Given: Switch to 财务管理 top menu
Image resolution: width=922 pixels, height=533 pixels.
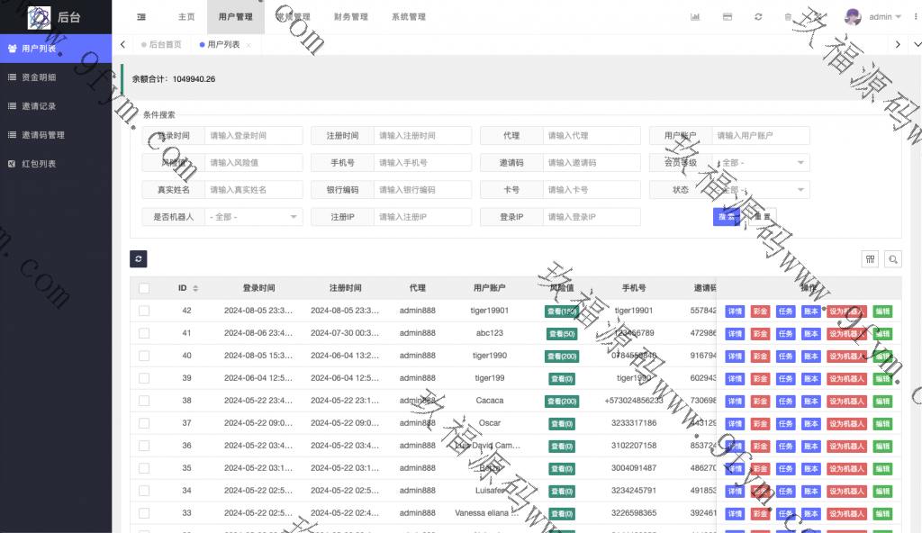Looking at the screenshot, I should pyautogui.click(x=350, y=17).
